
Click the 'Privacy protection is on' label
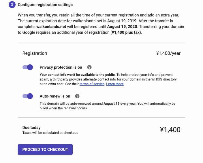pyautogui.click(x=61, y=68)
